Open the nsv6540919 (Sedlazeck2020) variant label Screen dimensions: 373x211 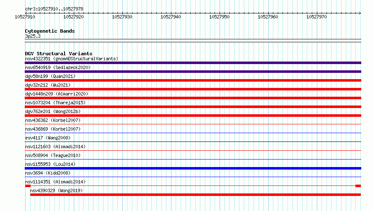tap(58, 67)
